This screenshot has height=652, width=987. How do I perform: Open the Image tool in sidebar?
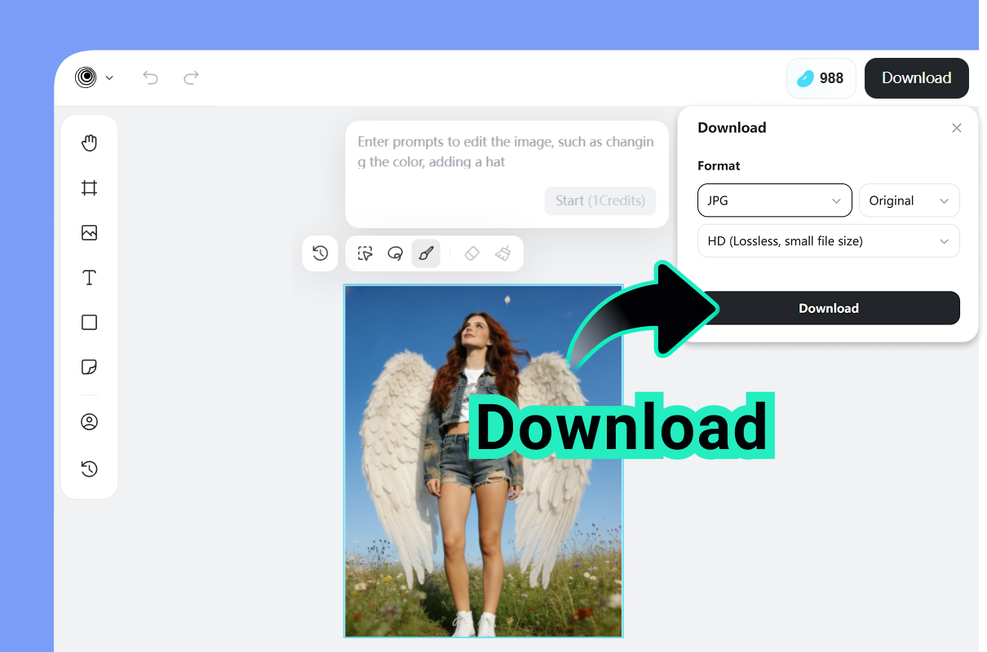coord(89,232)
